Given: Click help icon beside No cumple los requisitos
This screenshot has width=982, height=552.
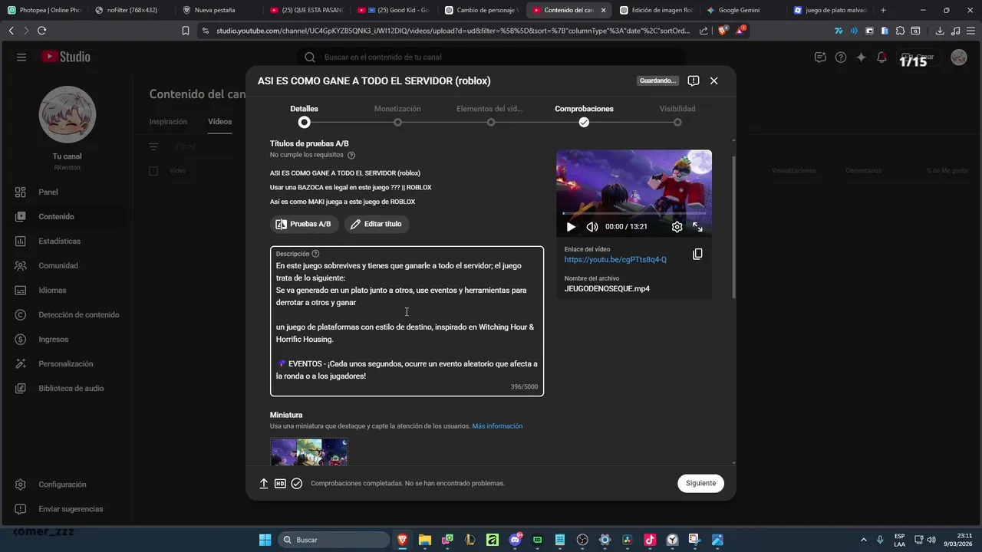Looking at the screenshot, I should tap(351, 155).
